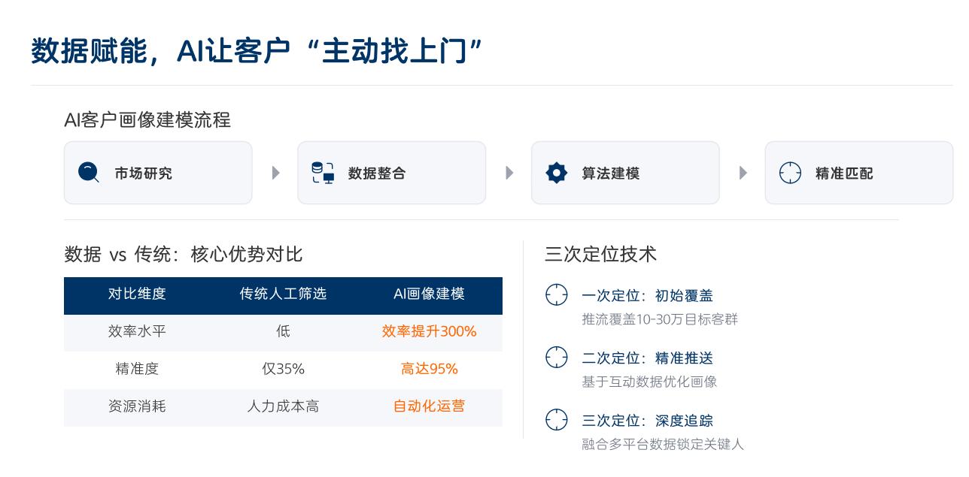Click the magnifier icon beside 市场研究
Screen dimensions: 969x477
coord(89,173)
